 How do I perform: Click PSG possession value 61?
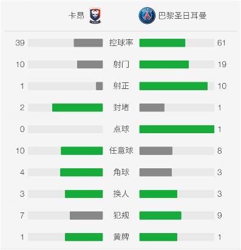coord(221,43)
